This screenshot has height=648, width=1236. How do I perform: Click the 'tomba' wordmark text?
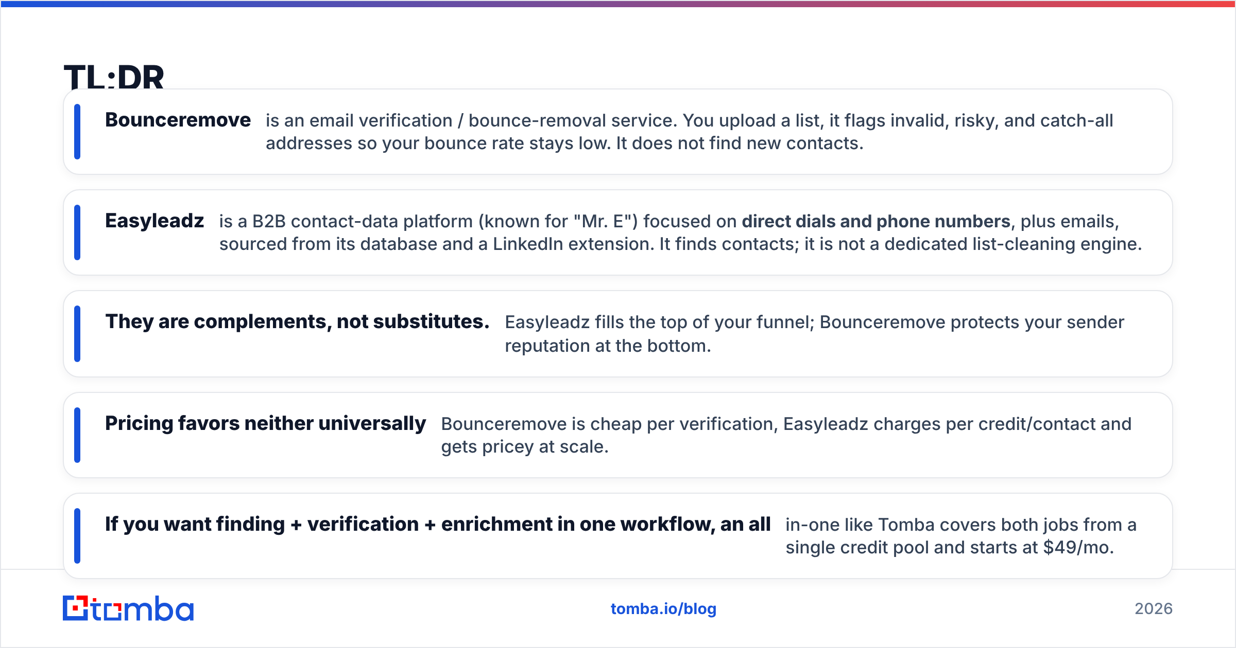[142, 609]
